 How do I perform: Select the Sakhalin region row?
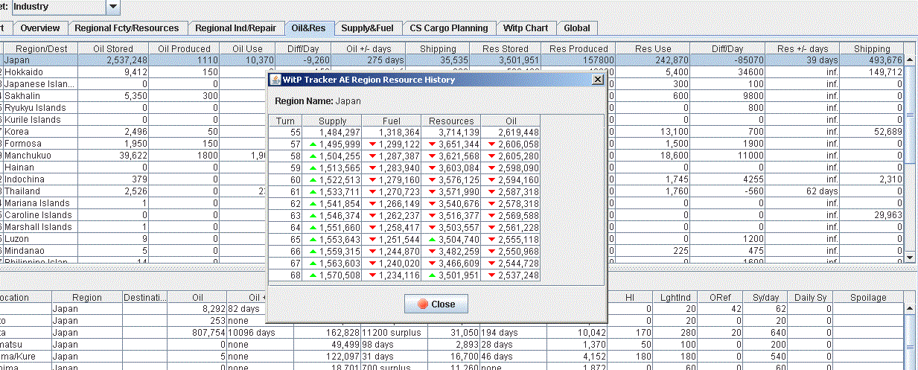click(x=453, y=96)
